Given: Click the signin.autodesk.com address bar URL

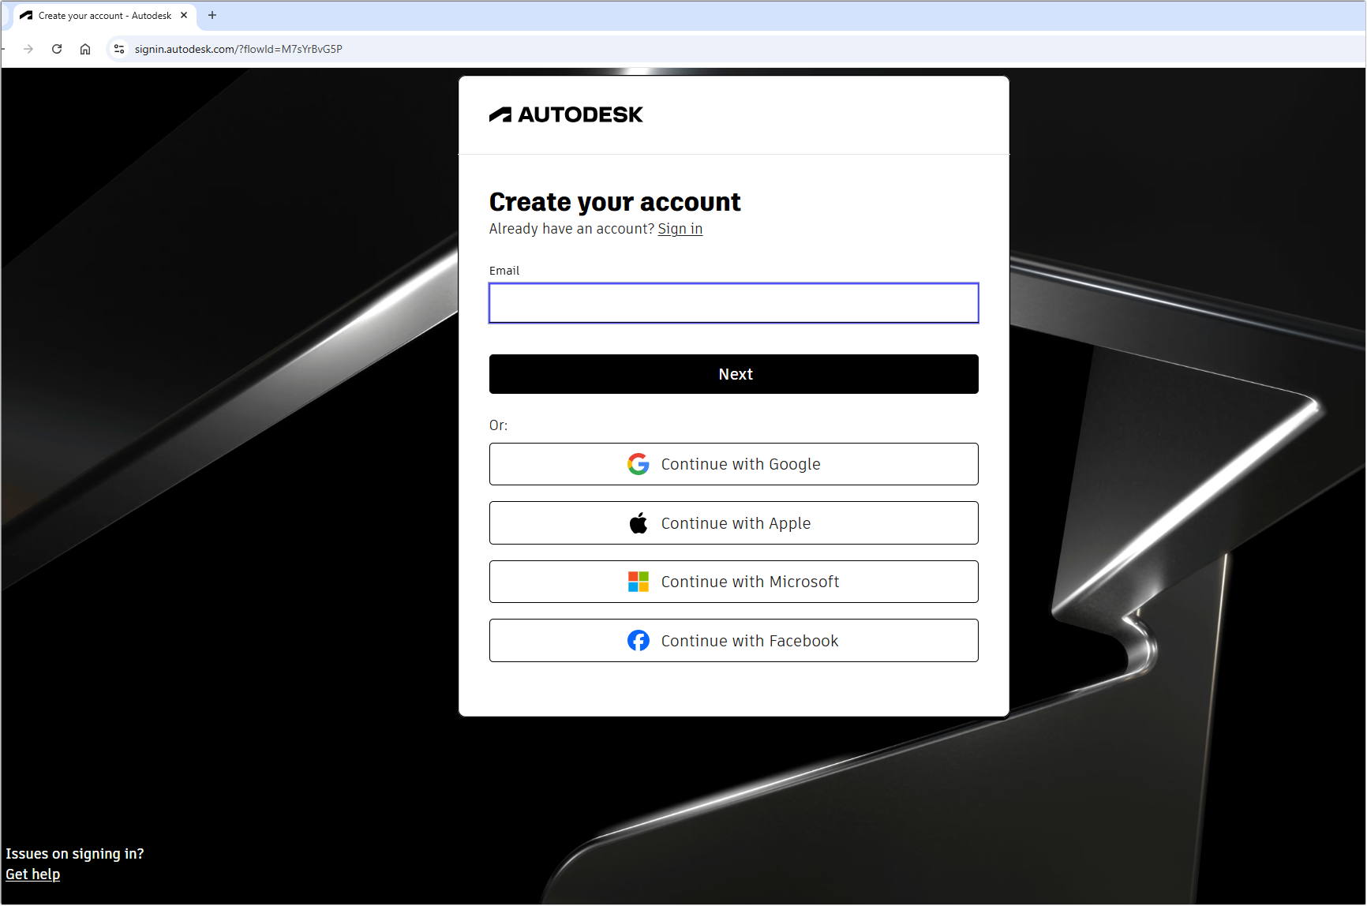Looking at the screenshot, I should click(x=238, y=49).
